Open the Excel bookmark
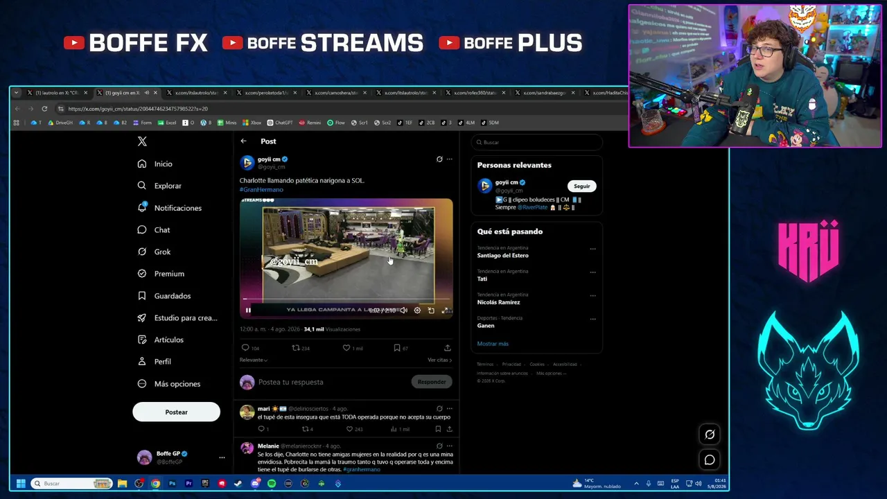887x499 pixels. [x=167, y=123]
